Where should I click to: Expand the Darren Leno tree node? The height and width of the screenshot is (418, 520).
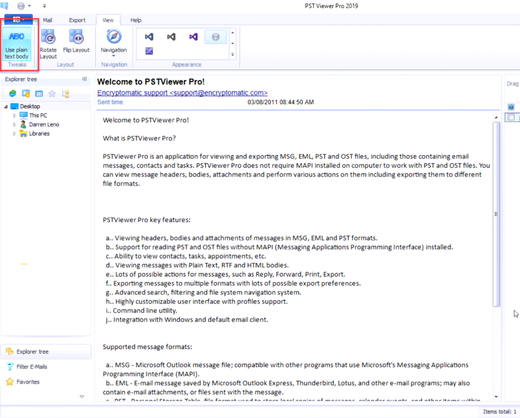click(15, 125)
